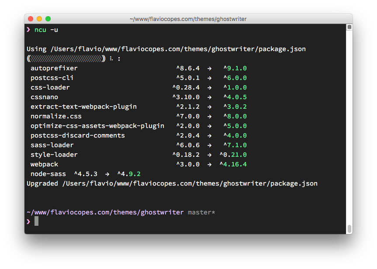Click the 'ncu' command text
This screenshot has height=269, width=377.
point(40,30)
